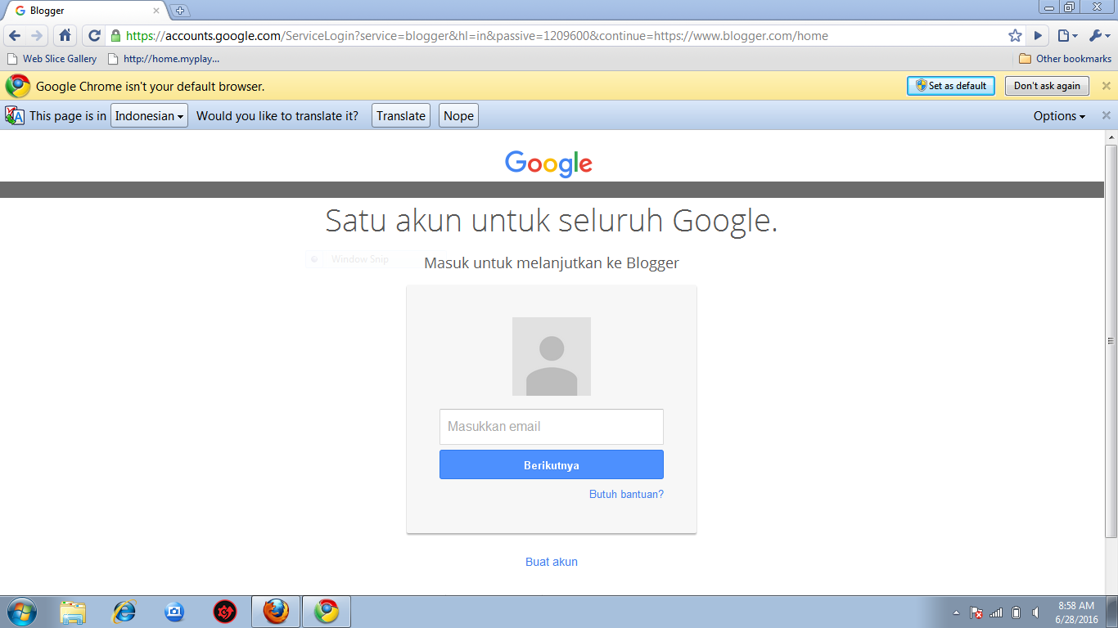Viewport: 1118px width, 628px height.
Task: Click Set as default button
Action: click(x=951, y=86)
